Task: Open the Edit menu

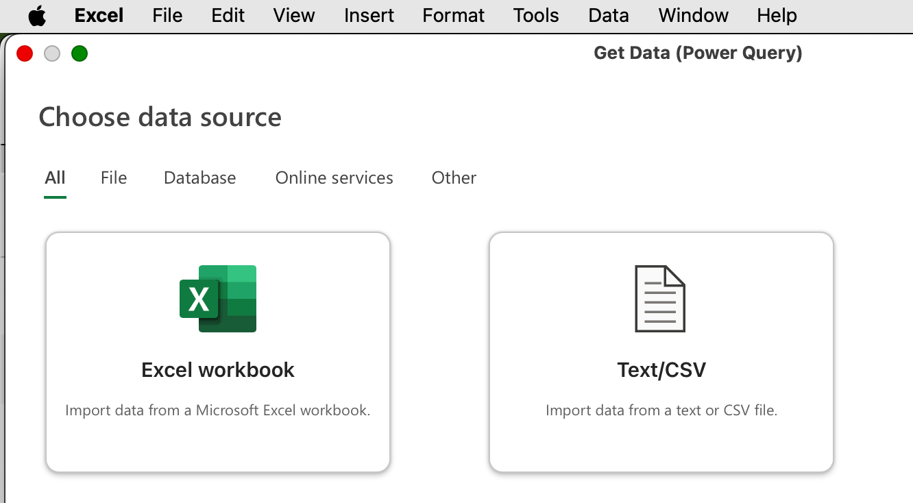Action: click(x=228, y=16)
